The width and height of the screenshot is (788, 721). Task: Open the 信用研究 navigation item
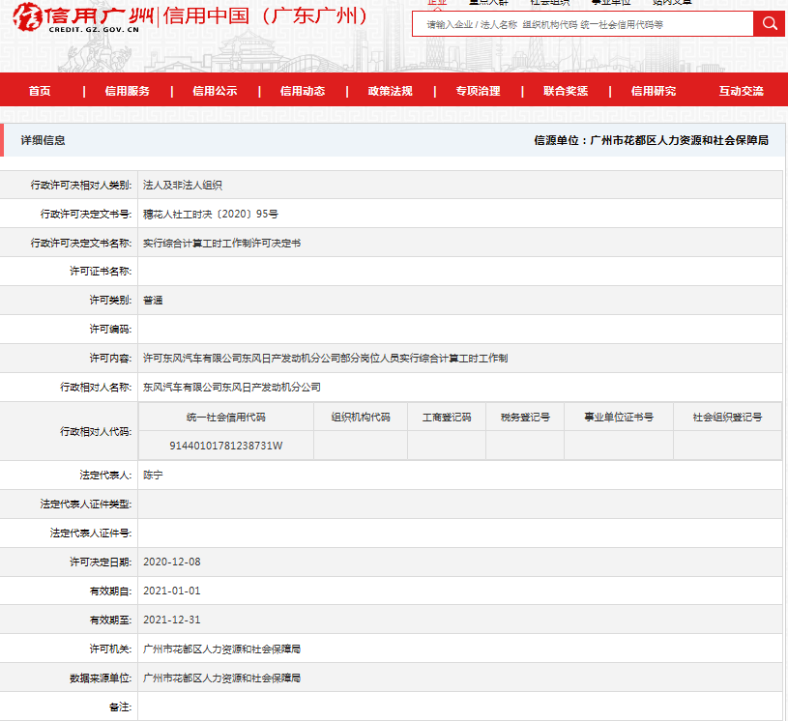coord(654,91)
